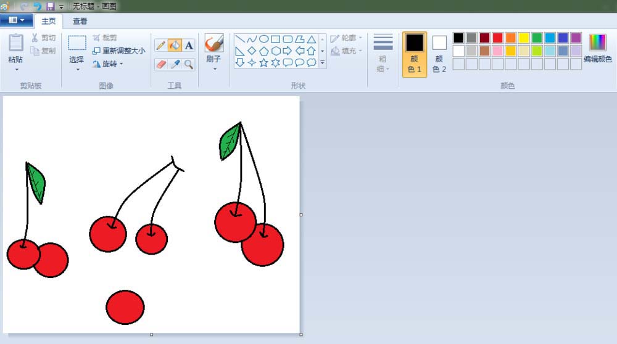The image size is (617, 344).
Task: Choose the Right arrow shape
Action: [288, 51]
